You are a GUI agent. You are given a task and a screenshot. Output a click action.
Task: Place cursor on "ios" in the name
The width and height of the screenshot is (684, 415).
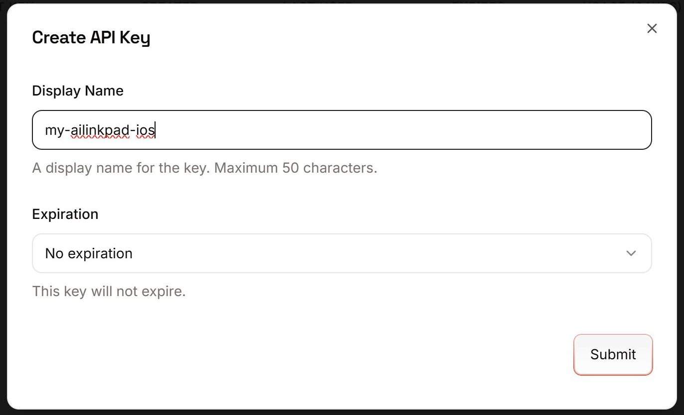pyautogui.click(x=146, y=130)
